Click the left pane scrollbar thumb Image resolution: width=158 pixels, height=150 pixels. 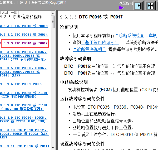(x=53, y=22)
